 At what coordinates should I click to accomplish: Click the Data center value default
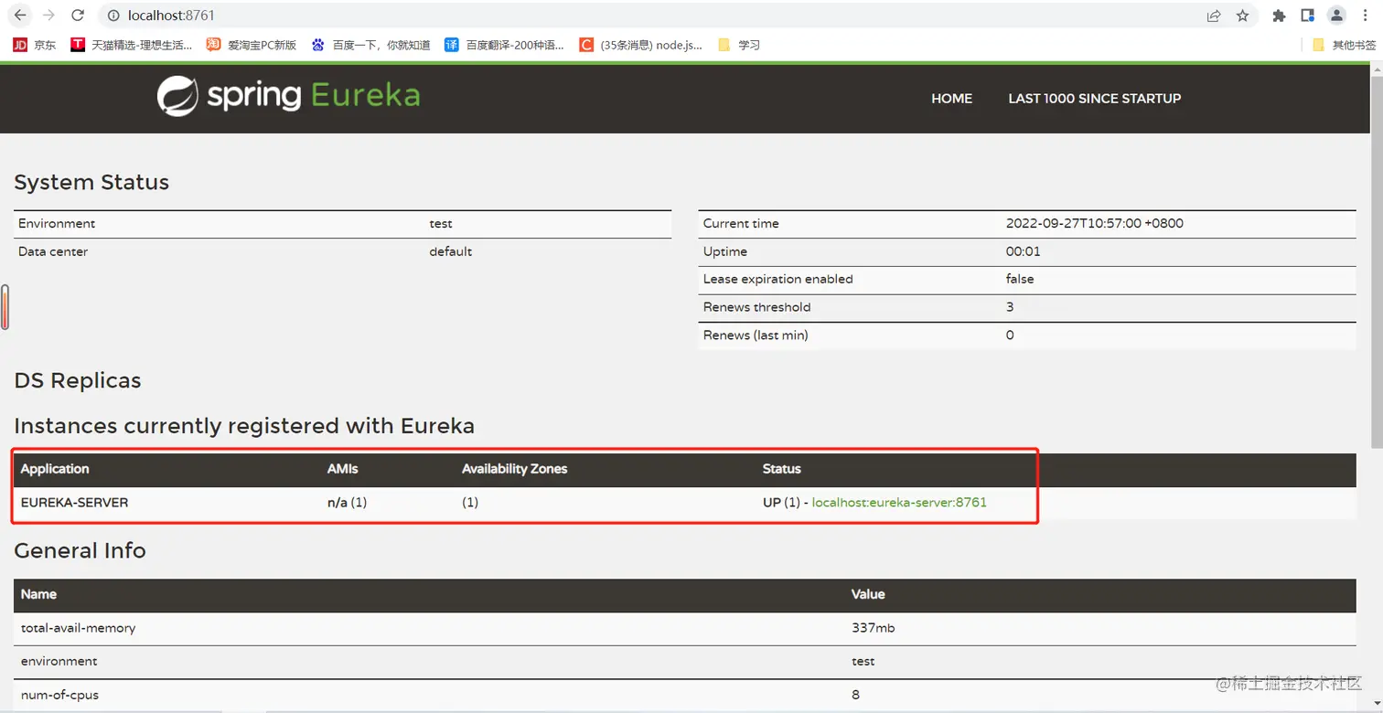click(450, 251)
